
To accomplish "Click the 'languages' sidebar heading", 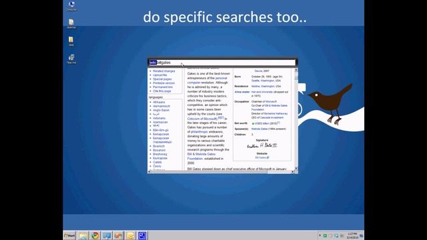I will (155, 97).
